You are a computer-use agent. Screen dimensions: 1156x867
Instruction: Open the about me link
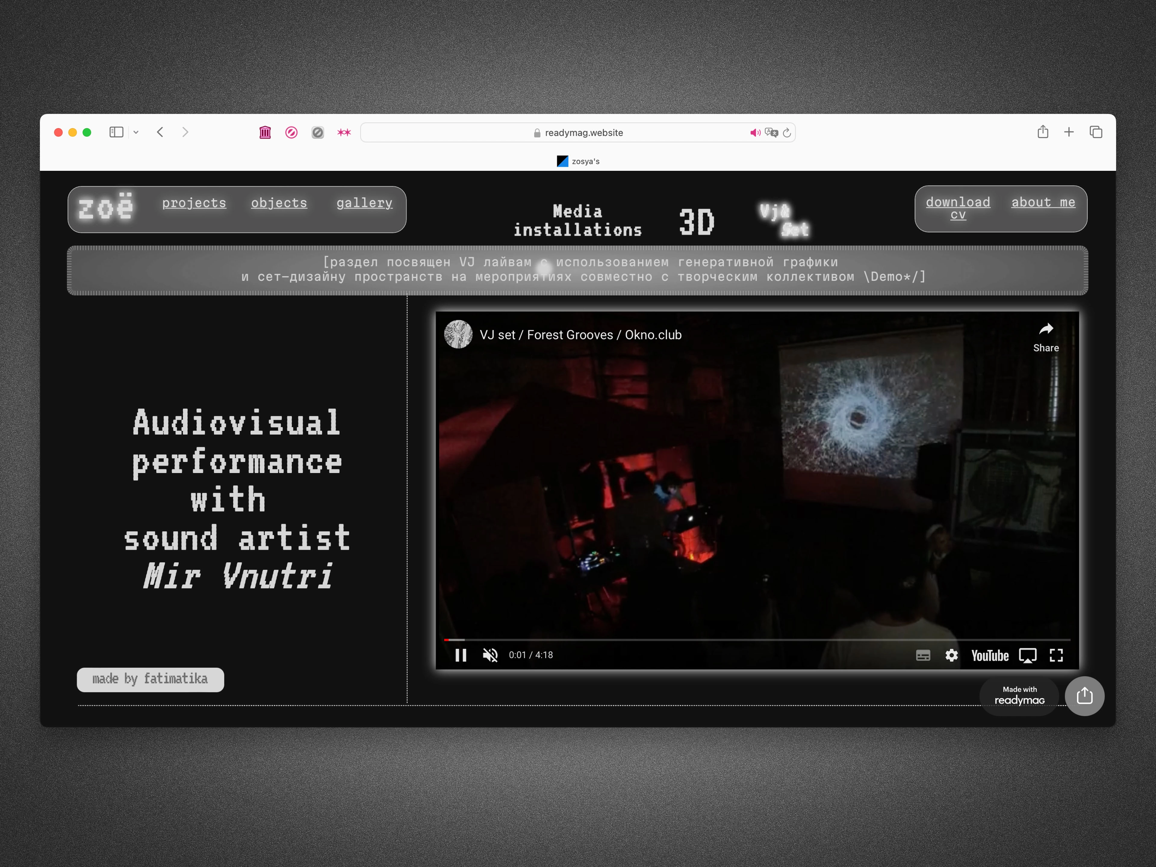(1043, 202)
